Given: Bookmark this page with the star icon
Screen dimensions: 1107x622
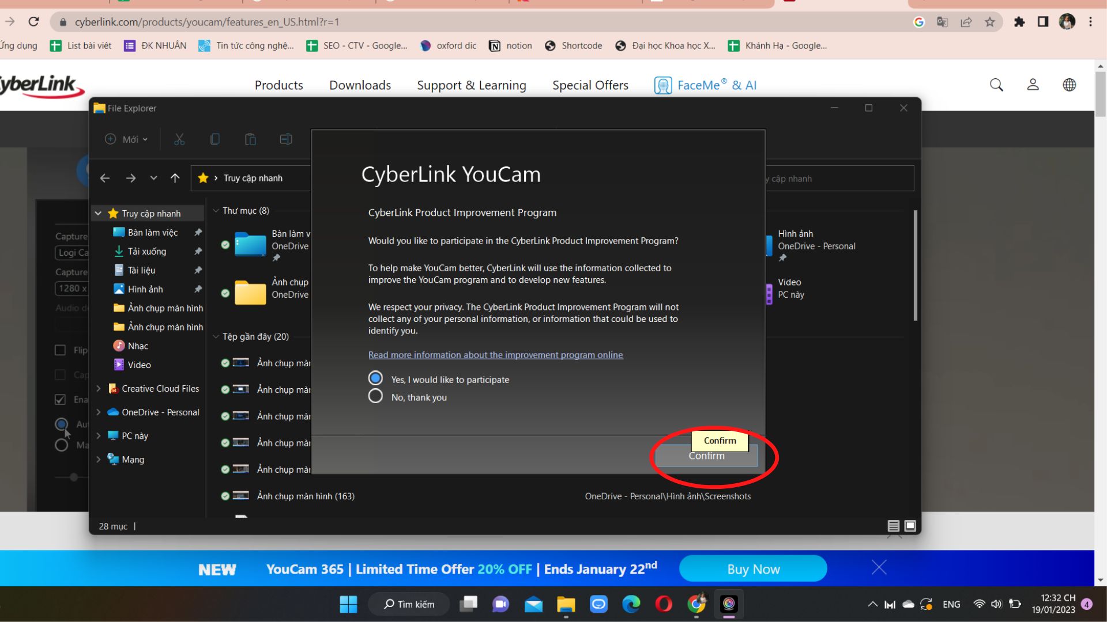Looking at the screenshot, I should coord(990,22).
